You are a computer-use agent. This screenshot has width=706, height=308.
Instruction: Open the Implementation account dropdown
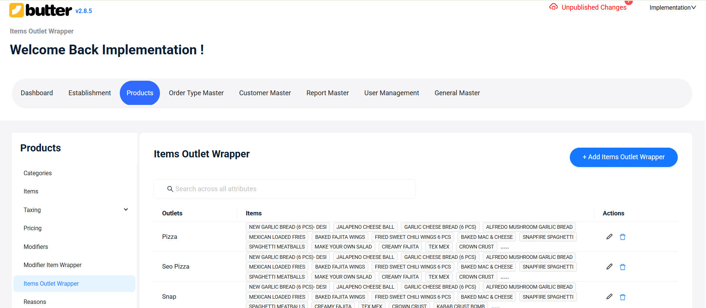click(673, 7)
